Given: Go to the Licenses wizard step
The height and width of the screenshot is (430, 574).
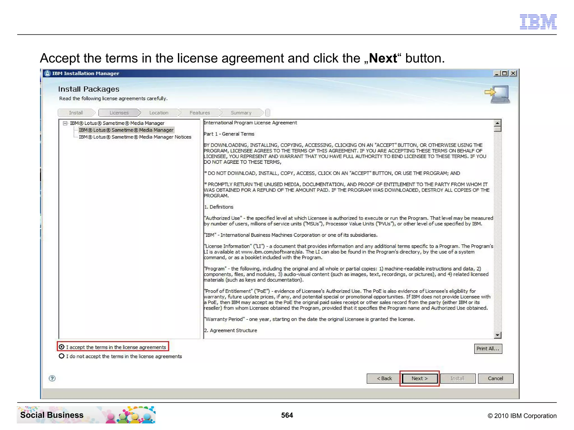Looking at the screenshot, I should [119, 113].
